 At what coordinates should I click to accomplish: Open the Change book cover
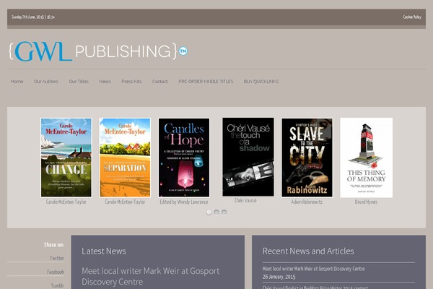[x=66, y=158]
